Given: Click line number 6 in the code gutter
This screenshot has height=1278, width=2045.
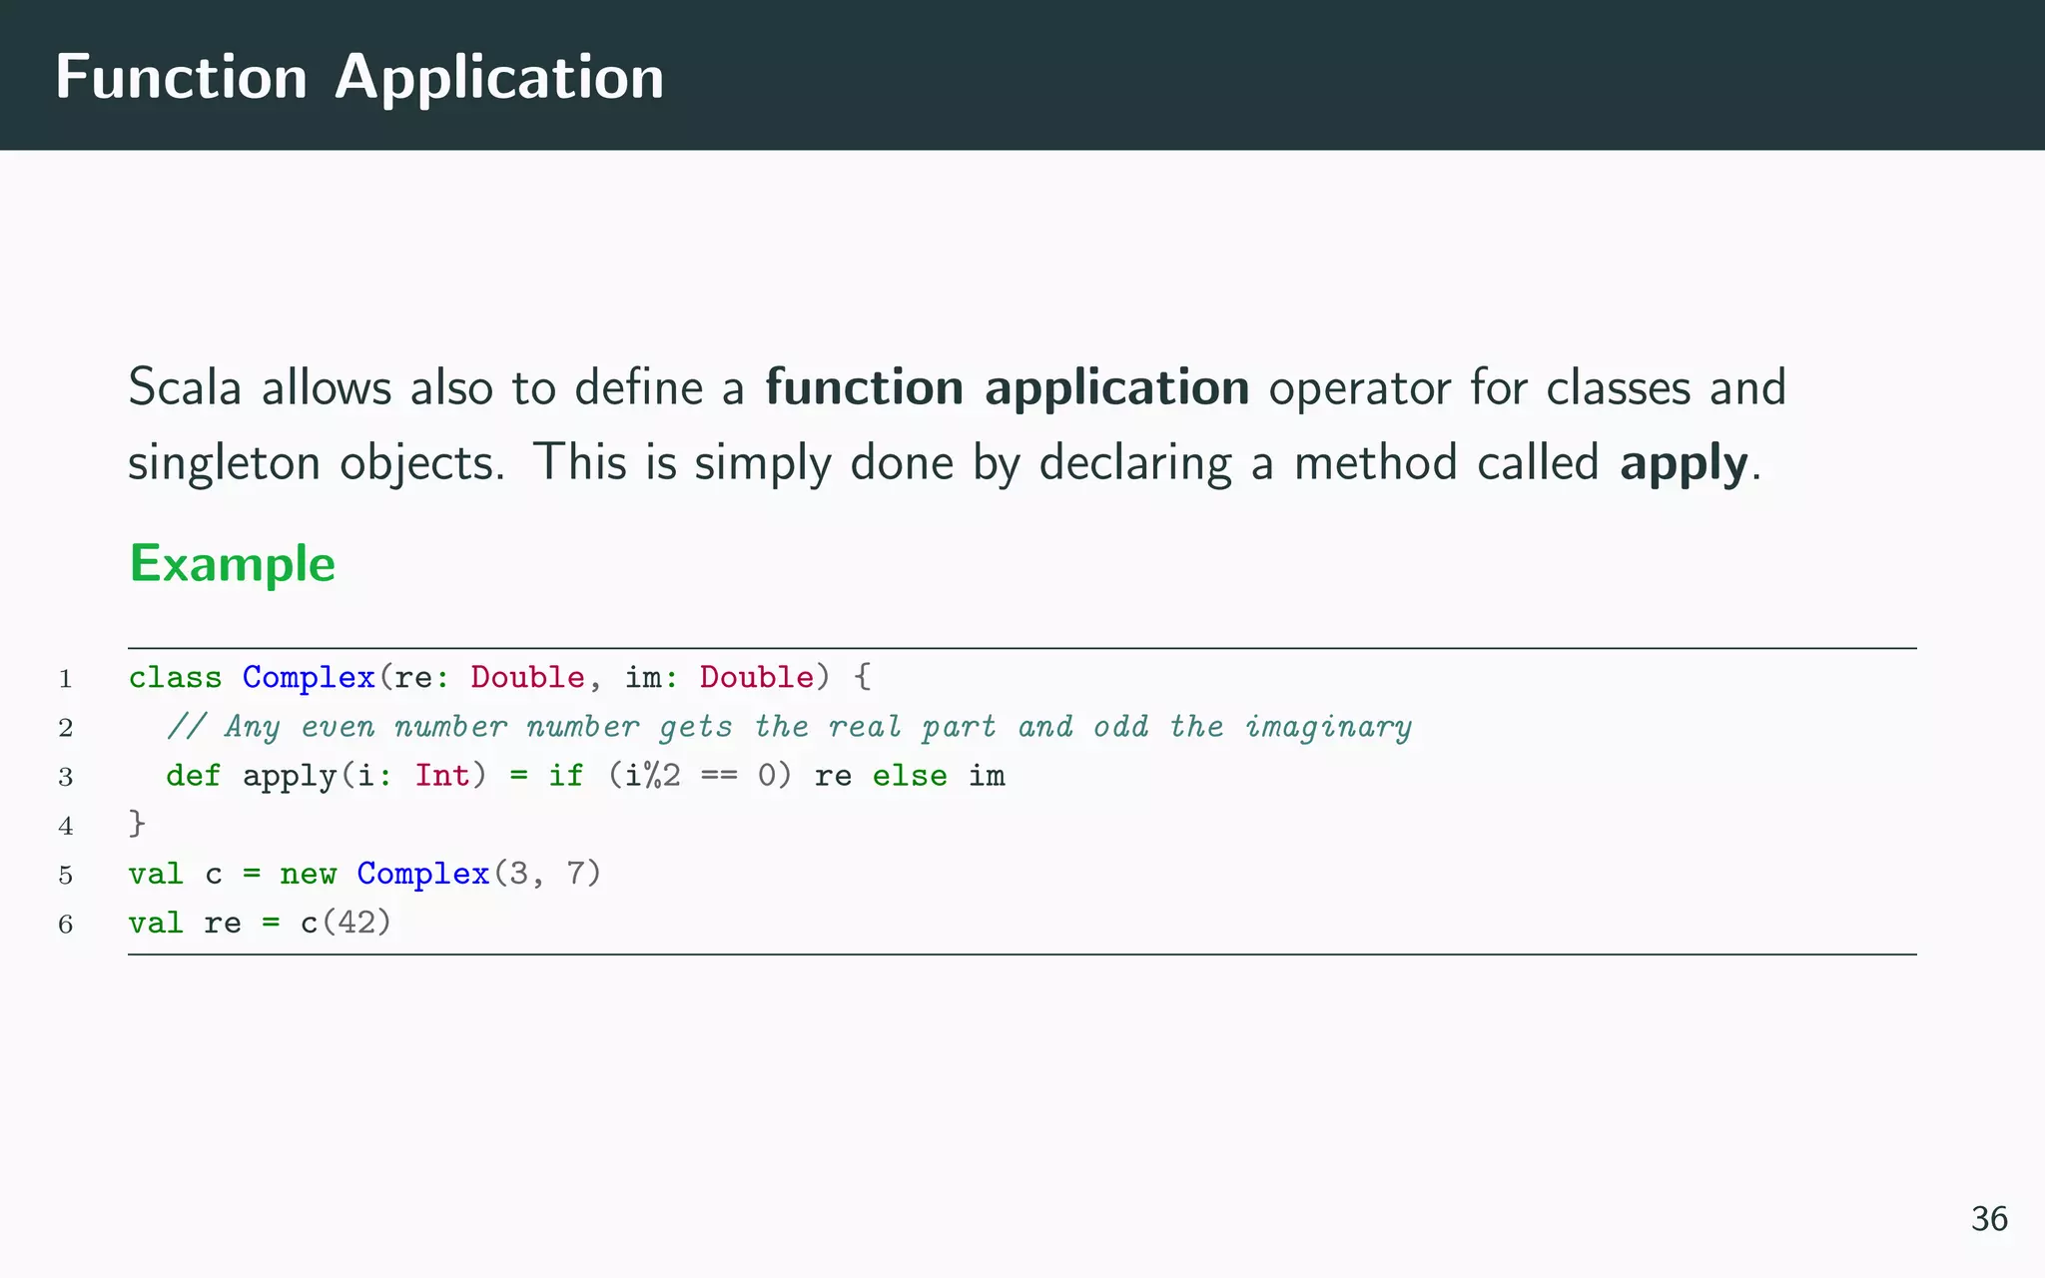Looking at the screenshot, I should [x=66, y=924].
